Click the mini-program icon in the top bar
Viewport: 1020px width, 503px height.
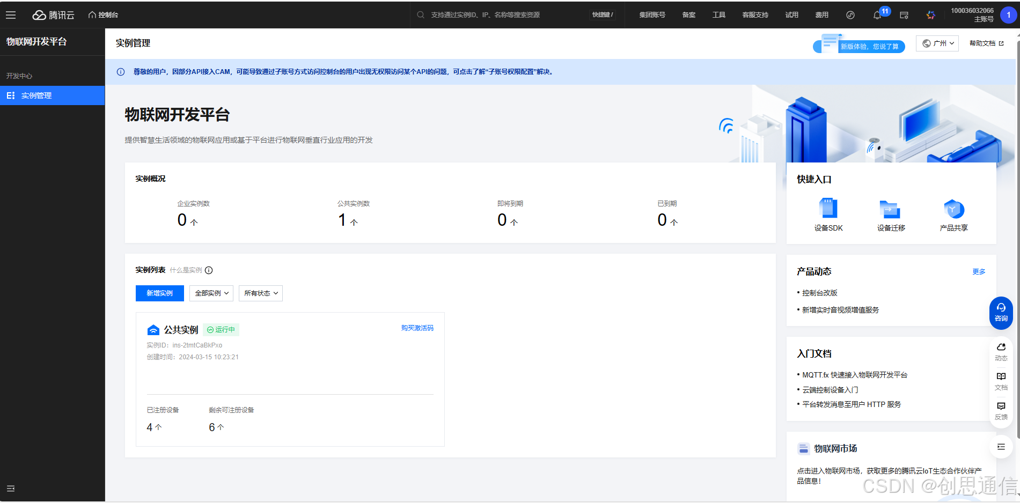[x=850, y=15]
